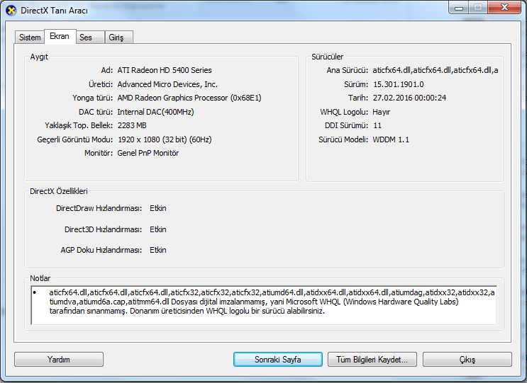Viewport: 527px width, 383px height.
Task: Click the Genel PnP Monitör value
Action: 148,153
